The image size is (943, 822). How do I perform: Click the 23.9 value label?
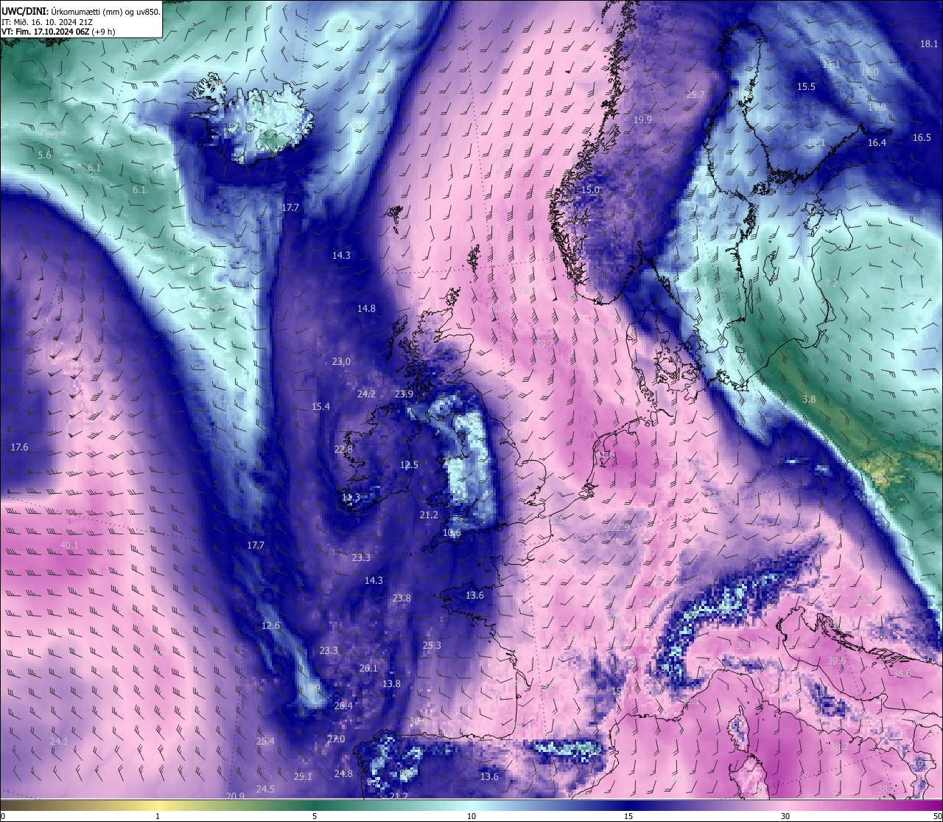click(404, 394)
